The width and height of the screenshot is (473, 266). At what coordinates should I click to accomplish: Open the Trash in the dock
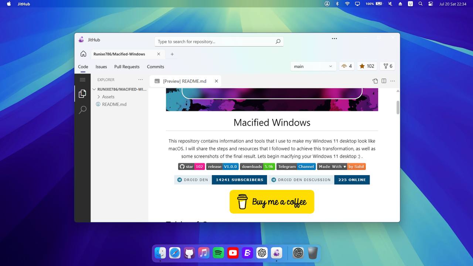[313, 253]
